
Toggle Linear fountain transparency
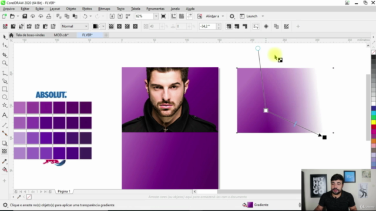[x=111, y=26]
